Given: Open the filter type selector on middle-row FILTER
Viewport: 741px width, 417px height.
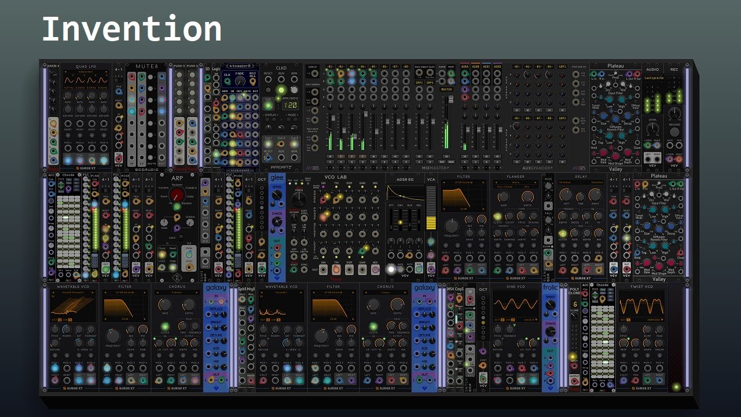Looking at the screenshot, I should point(464,182).
